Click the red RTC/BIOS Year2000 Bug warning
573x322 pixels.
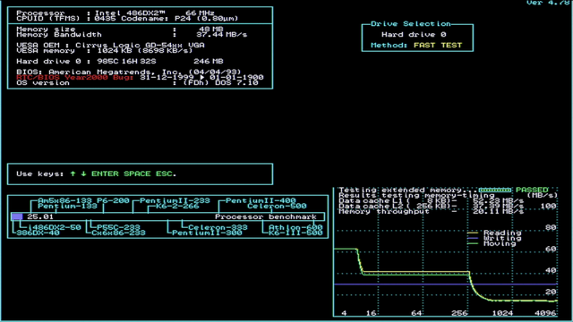(x=74, y=78)
